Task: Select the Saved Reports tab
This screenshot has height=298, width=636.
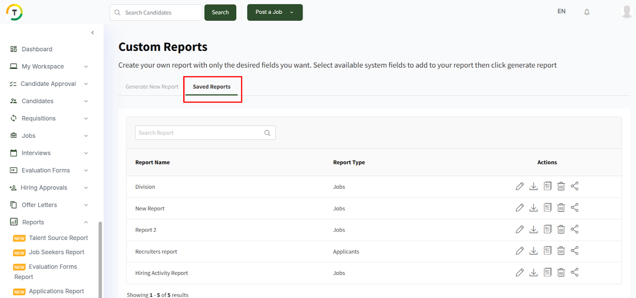Action: point(211,87)
